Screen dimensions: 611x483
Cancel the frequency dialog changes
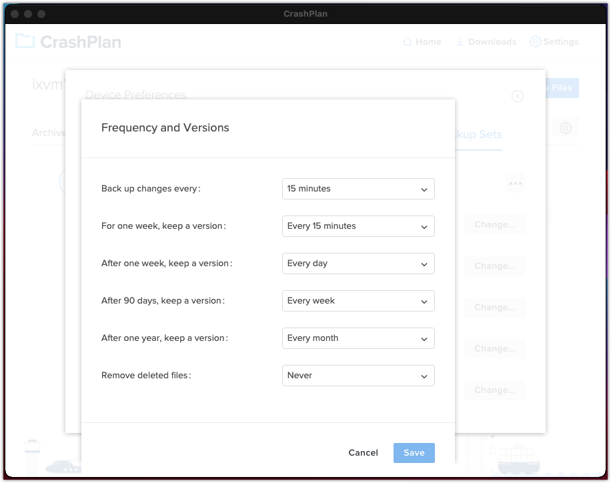click(x=363, y=452)
